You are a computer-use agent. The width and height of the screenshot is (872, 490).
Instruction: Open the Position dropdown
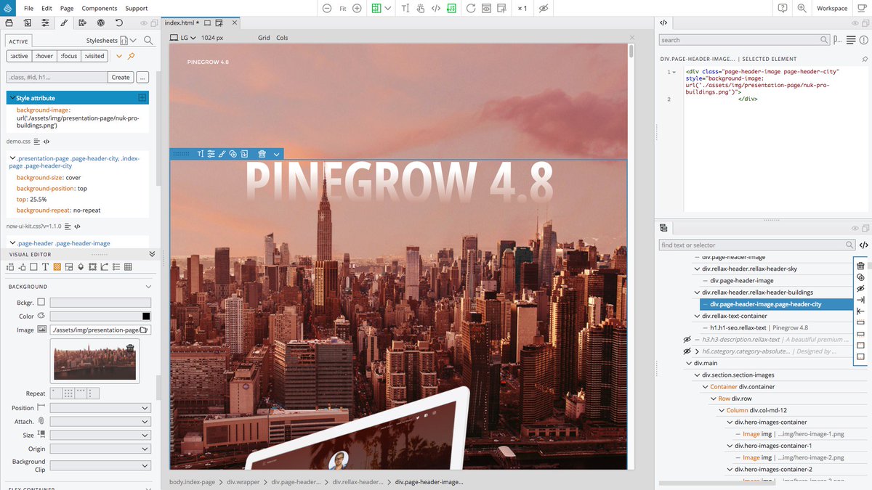(x=100, y=408)
